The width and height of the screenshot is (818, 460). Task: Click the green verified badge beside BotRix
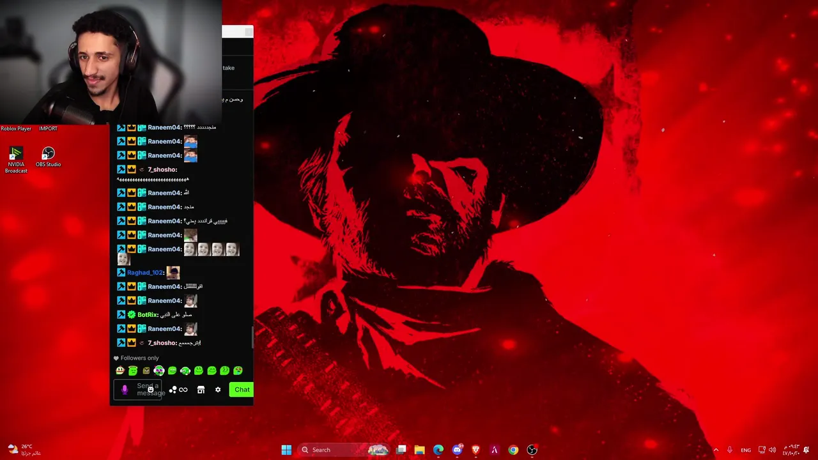132,314
